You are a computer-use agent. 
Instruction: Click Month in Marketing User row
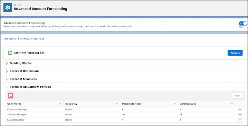[x=68, y=120]
